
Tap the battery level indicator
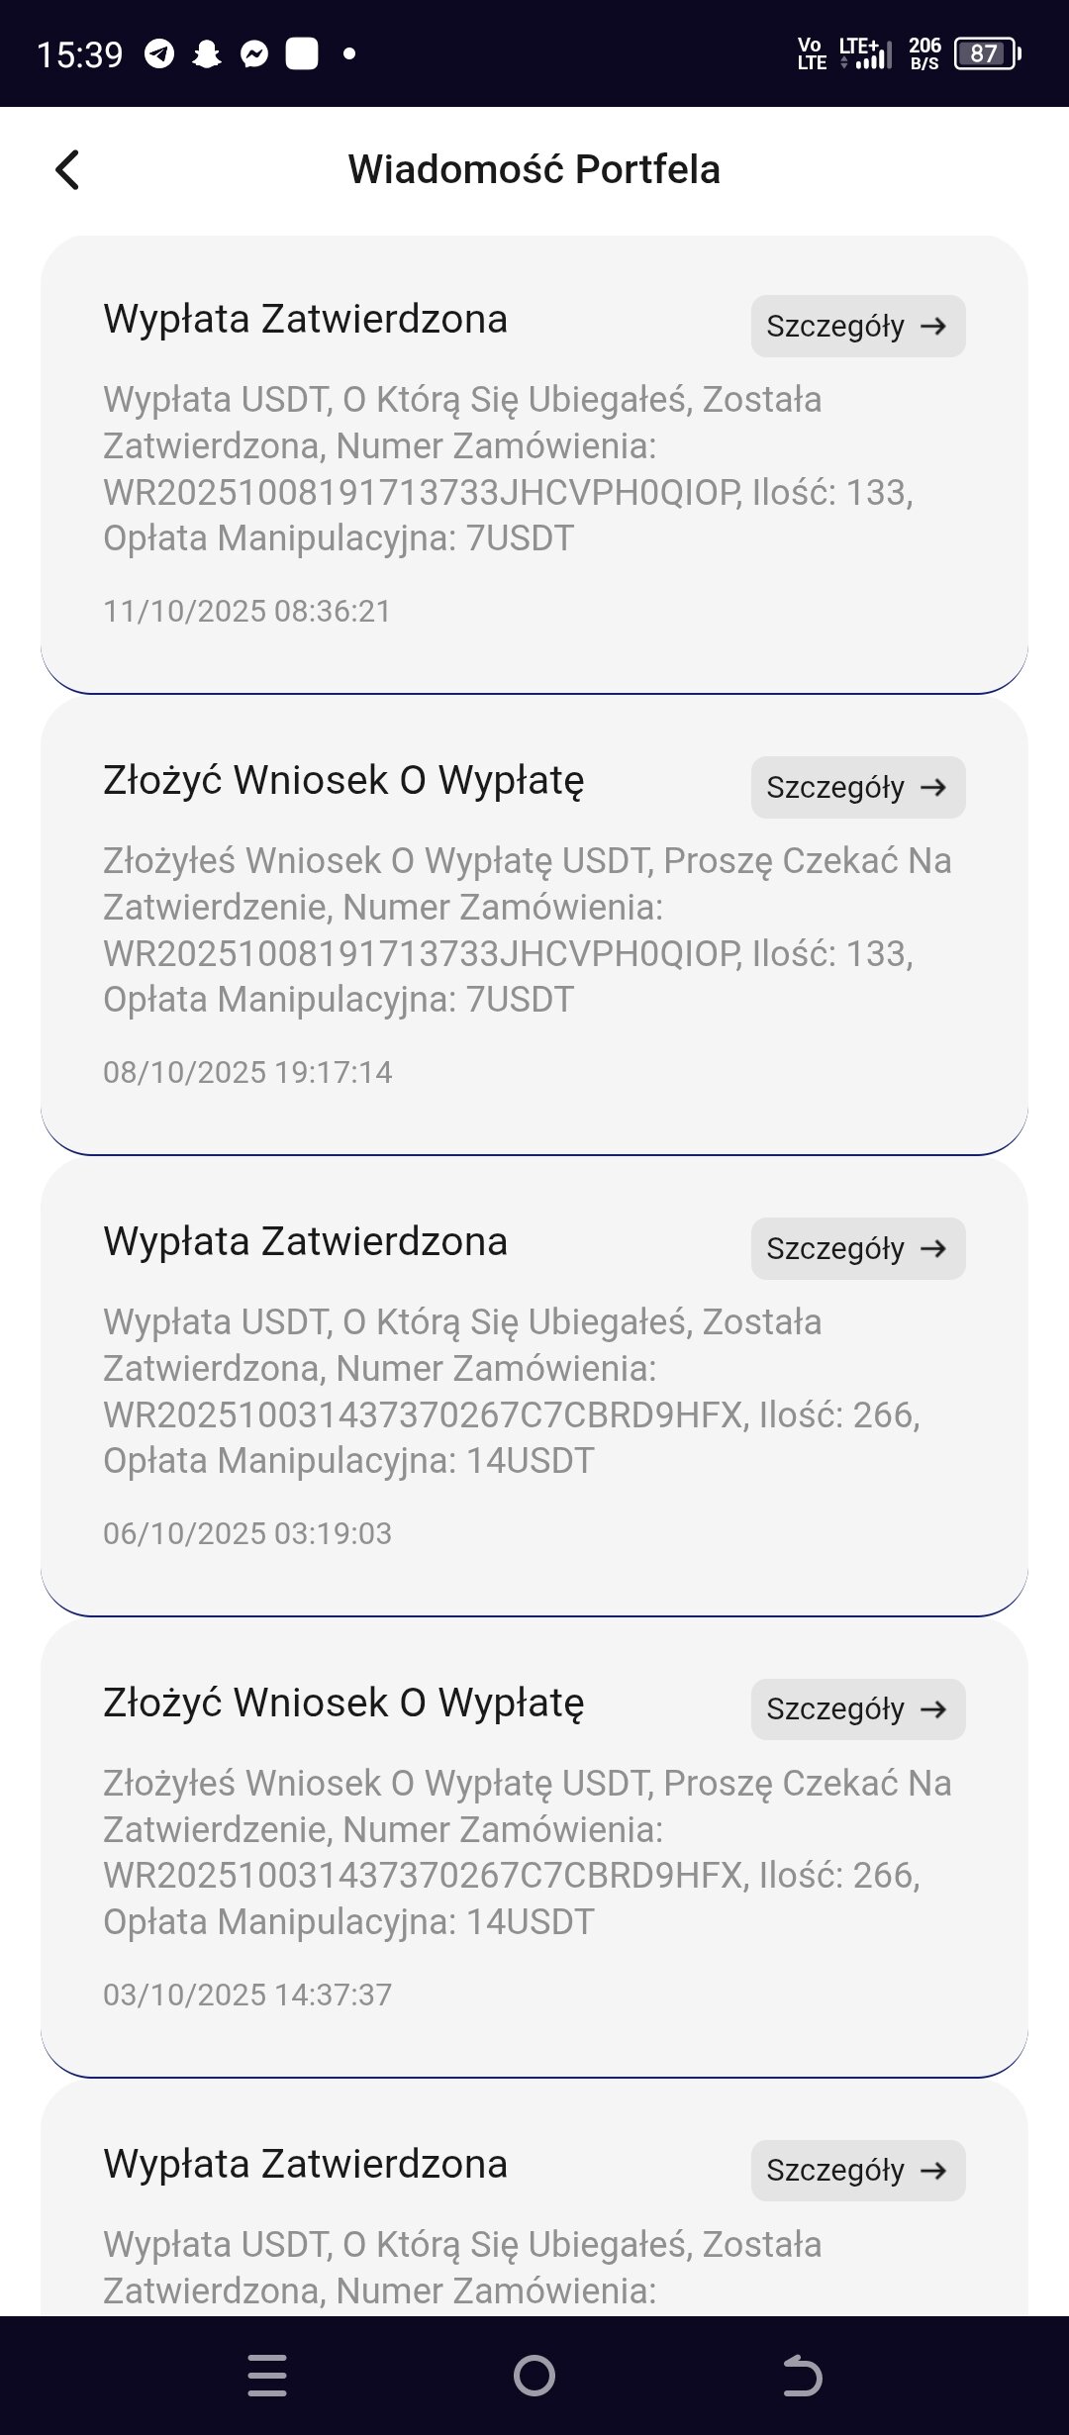(x=986, y=53)
